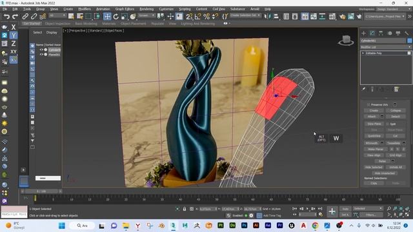413x232 pixels.
Task: Open Chrome from the Windows taskbar
Action: (315, 226)
